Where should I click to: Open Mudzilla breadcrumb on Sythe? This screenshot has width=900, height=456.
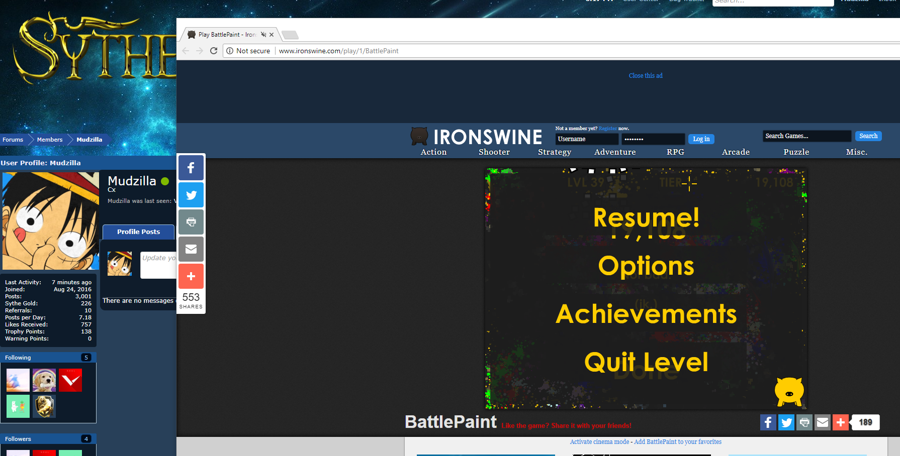89,140
